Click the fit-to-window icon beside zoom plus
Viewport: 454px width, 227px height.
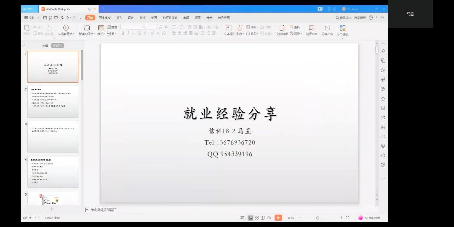[348, 218]
